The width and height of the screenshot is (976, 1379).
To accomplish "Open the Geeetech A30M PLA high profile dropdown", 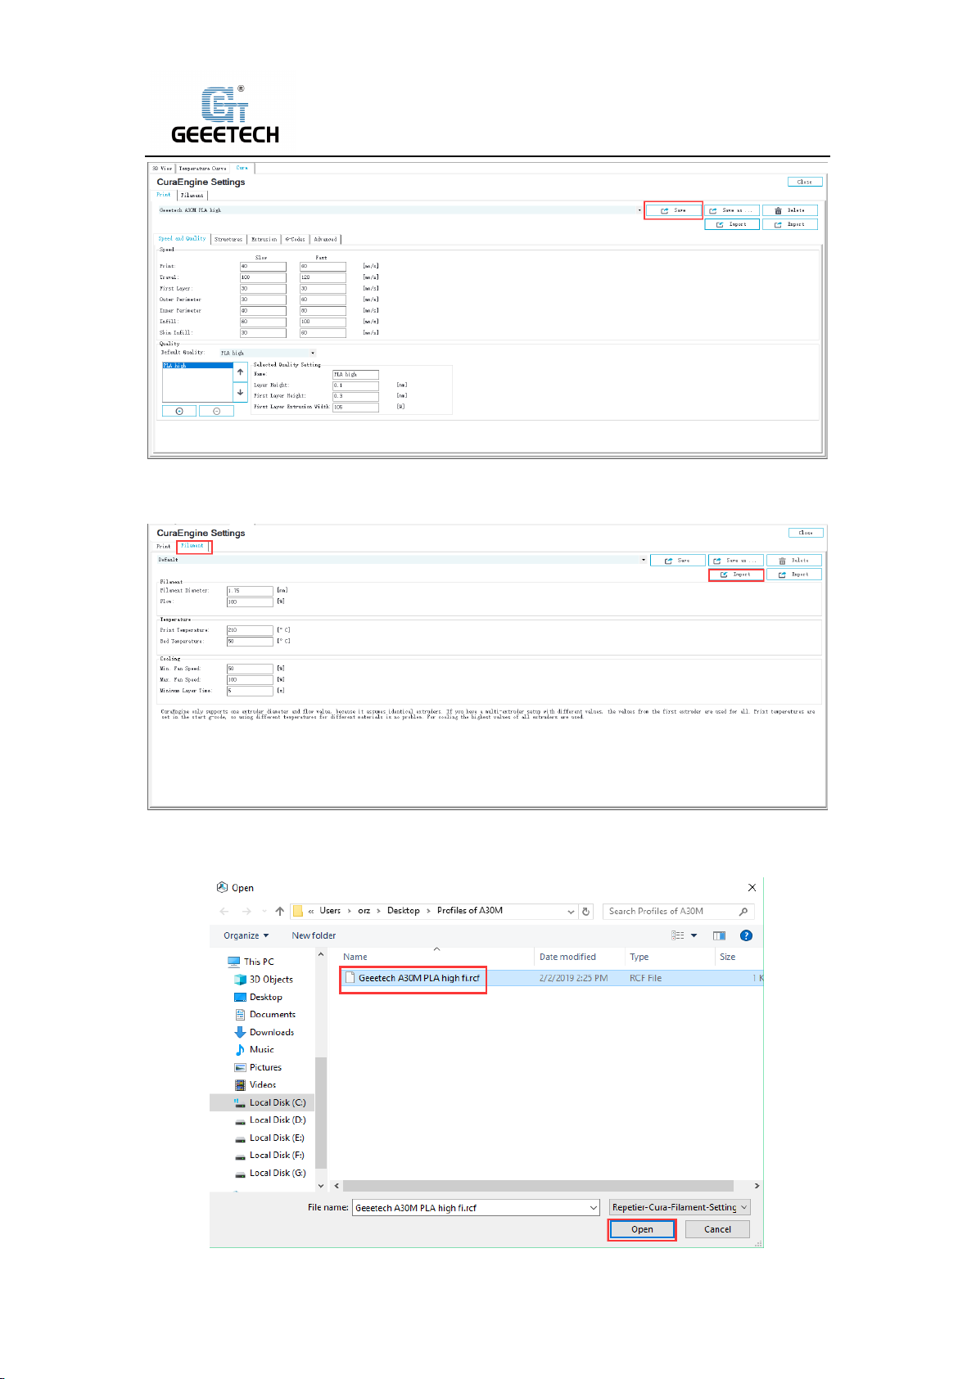I will tap(639, 210).
